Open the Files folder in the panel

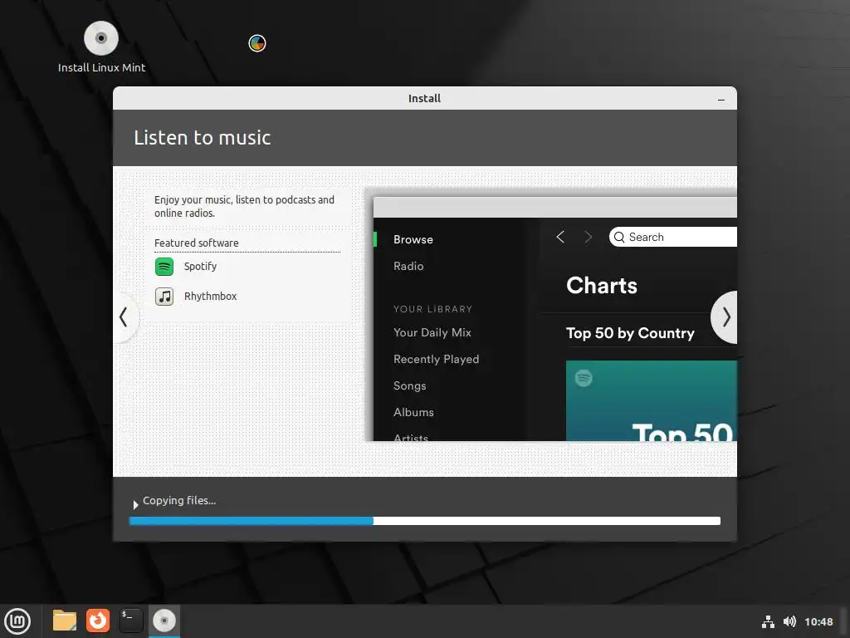(x=65, y=621)
